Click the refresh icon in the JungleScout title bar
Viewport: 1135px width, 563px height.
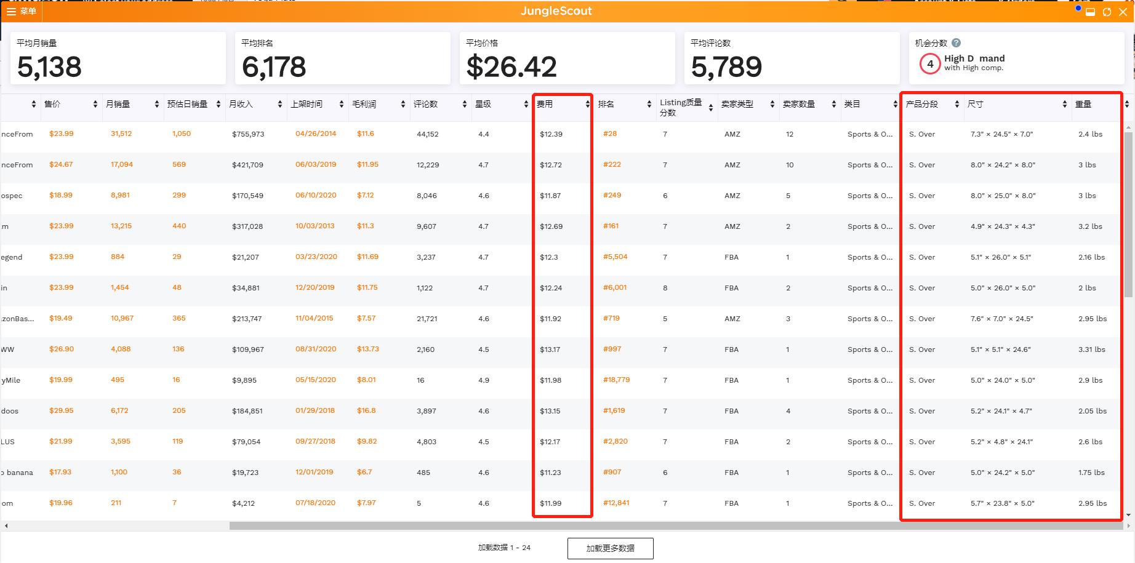pos(1107,12)
